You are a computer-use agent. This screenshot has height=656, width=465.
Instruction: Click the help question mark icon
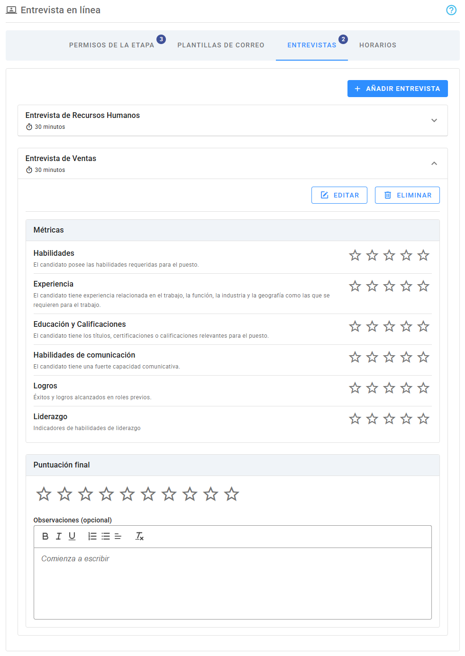click(451, 10)
